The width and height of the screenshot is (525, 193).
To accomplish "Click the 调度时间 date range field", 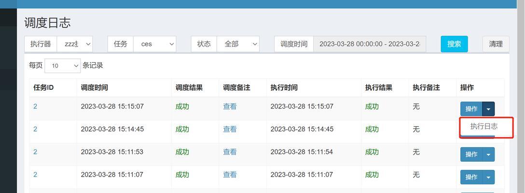I will pyautogui.click(x=370, y=44).
